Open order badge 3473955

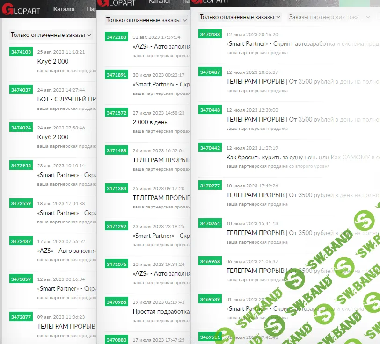(x=21, y=165)
